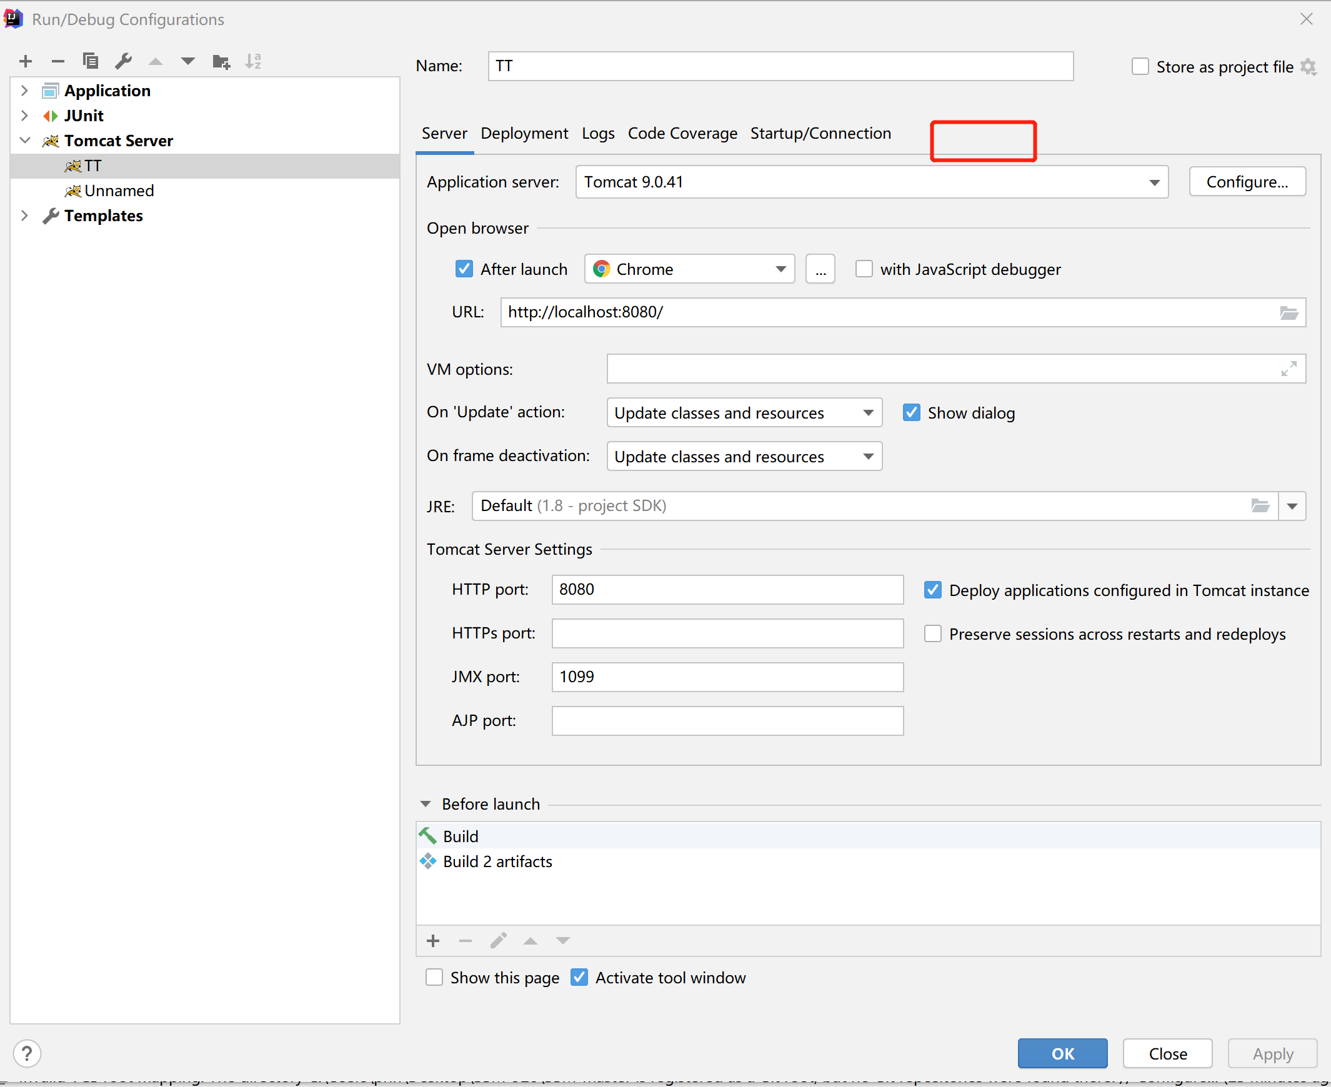Browse for JRE path folder icon
Screen dimensions: 1331x1087
1260,505
